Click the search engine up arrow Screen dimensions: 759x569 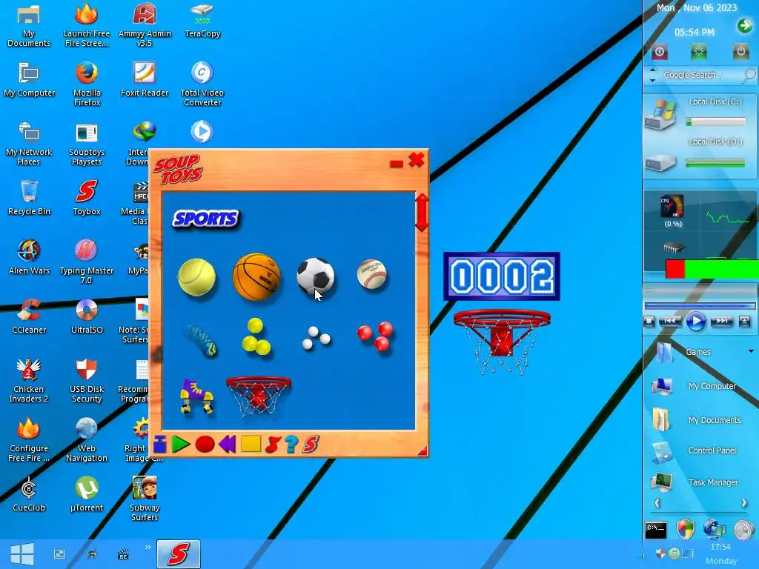[652, 70]
